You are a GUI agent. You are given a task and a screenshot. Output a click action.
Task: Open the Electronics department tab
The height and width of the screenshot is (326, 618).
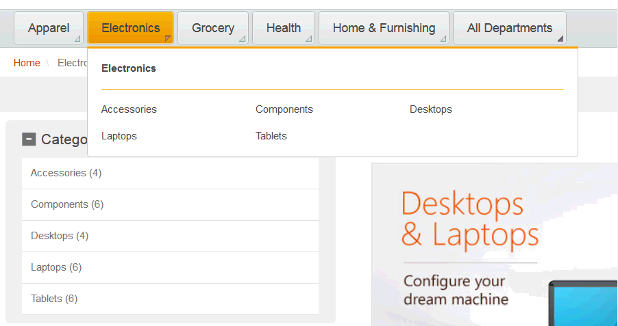tap(130, 28)
